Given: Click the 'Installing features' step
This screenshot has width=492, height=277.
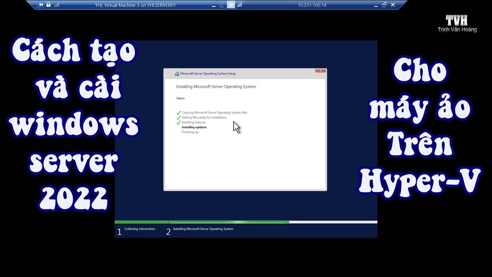Looking at the screenshot, I should (194, 122).
